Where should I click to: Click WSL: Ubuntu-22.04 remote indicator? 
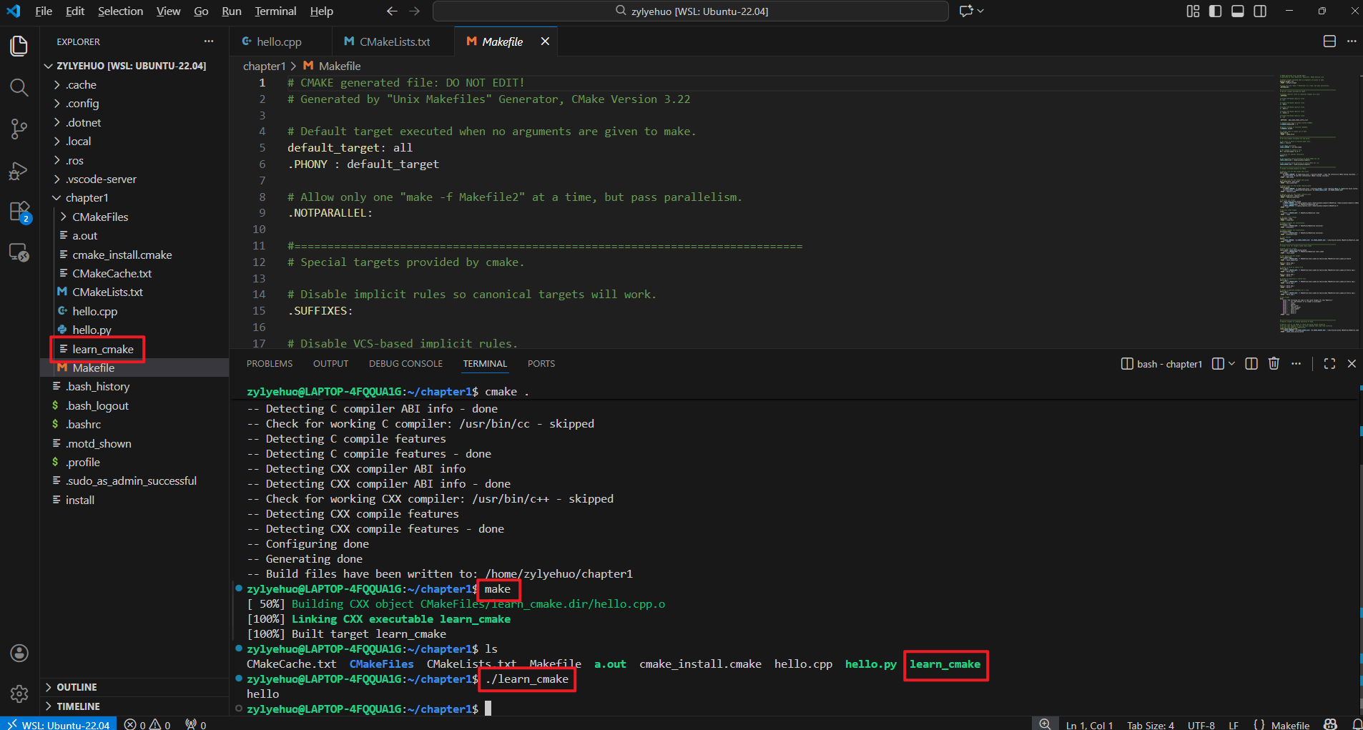click(59, 724)
